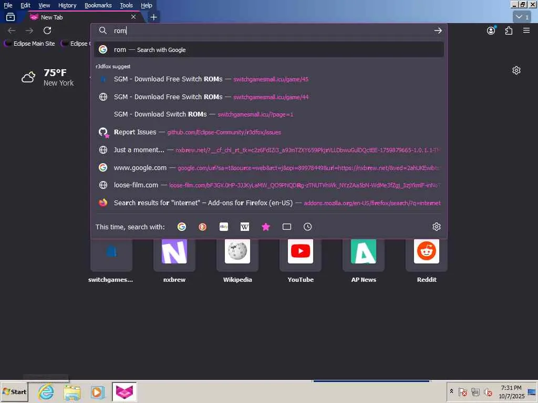
Task: Open the Reddit shortcut tile
Action: coord(427,261)
